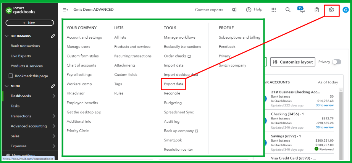This screenshot has height=163, width=352.
Task: Expand the Dashboards submenu arrow
Action: pos(54,96)
